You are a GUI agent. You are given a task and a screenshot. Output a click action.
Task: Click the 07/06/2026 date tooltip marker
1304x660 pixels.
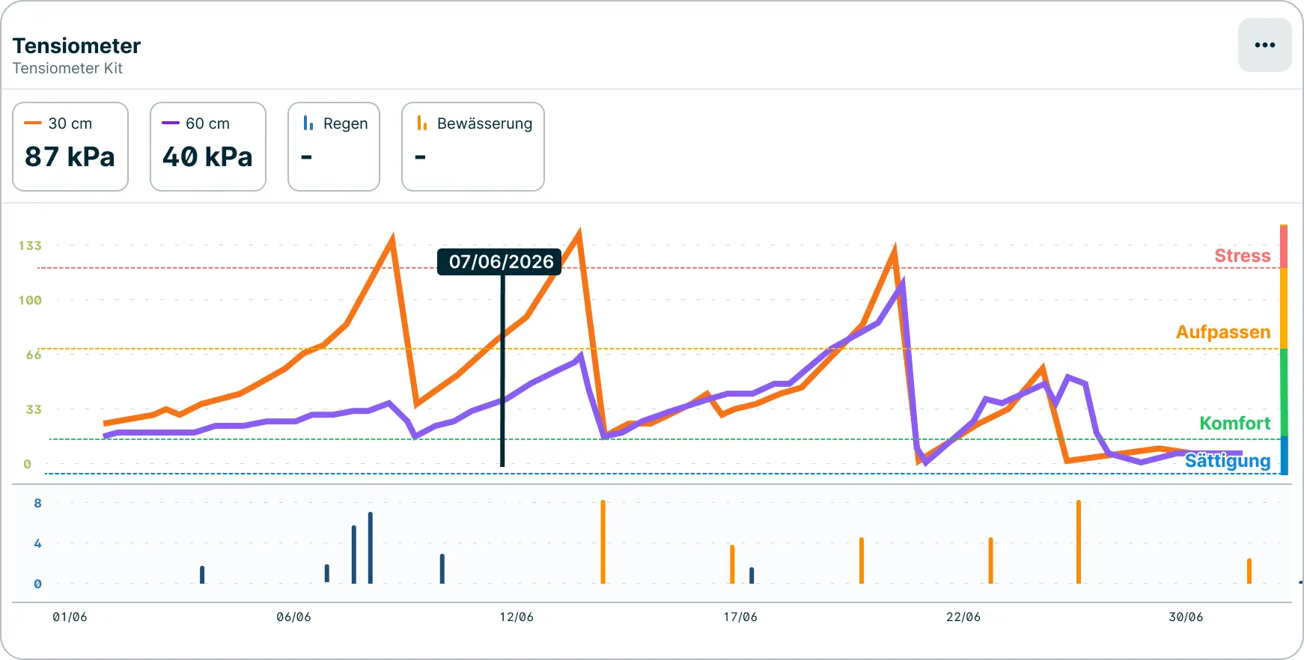(x=499, y=262)
